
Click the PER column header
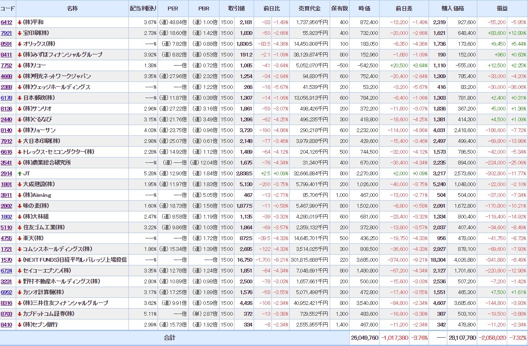(173, 8)
